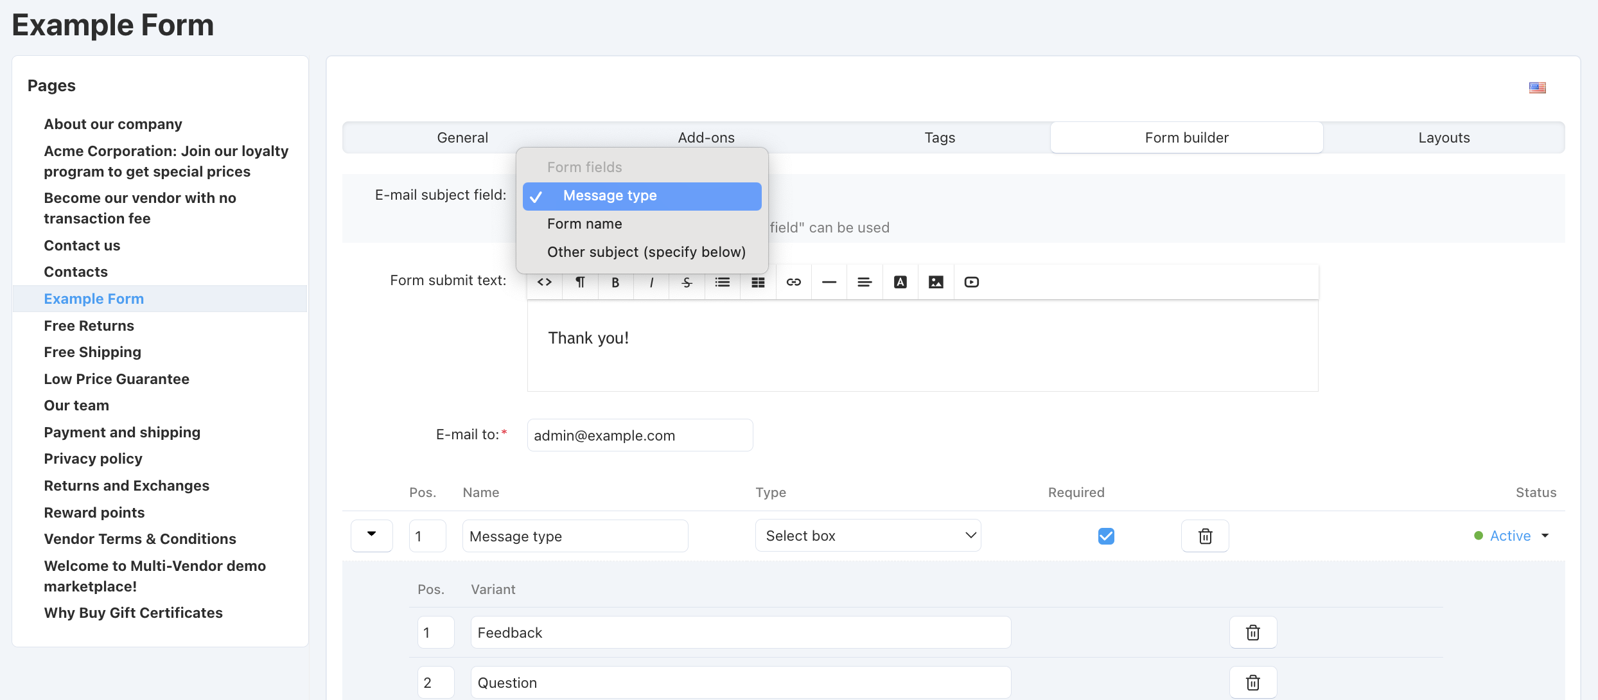This screenshot has width=1598, height=700.
Task: Insert link in editor toolbar
Action: point(794,282)
